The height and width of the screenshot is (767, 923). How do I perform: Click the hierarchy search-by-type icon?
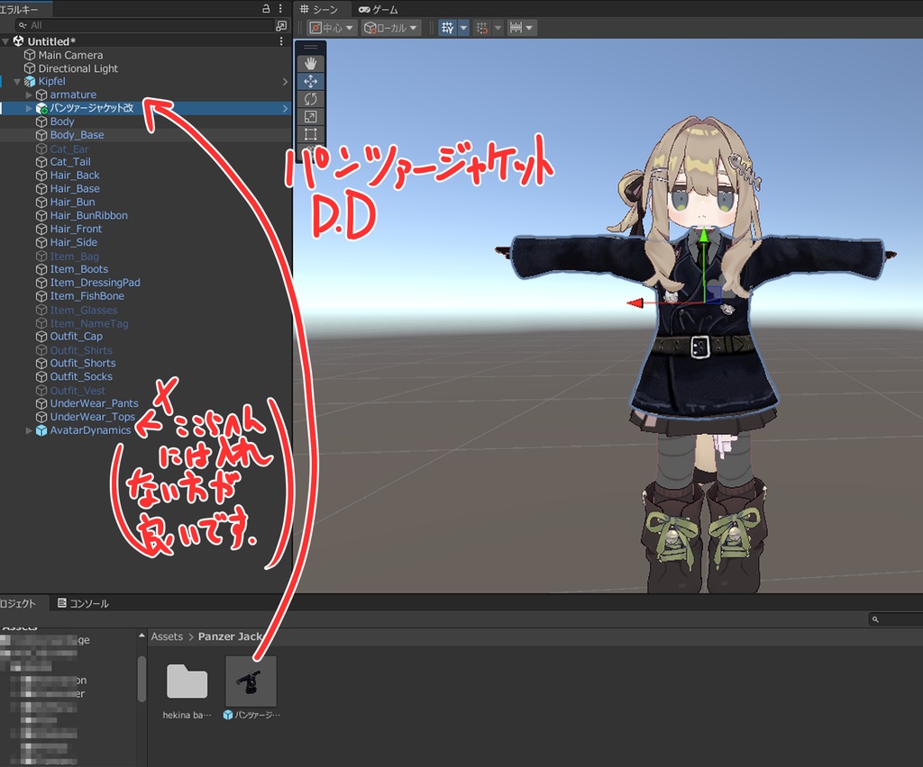(281, 25)
